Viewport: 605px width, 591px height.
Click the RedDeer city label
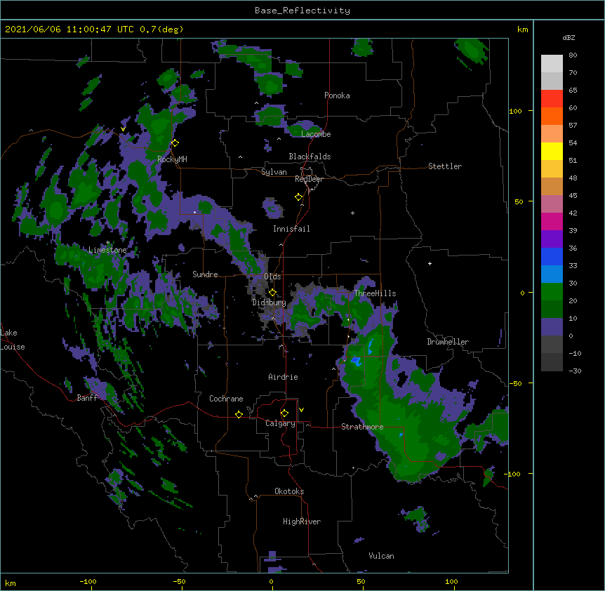pos(309,179)
